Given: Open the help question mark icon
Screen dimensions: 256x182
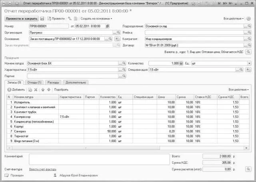Looking at the screenshot, I should pos(248,19).
